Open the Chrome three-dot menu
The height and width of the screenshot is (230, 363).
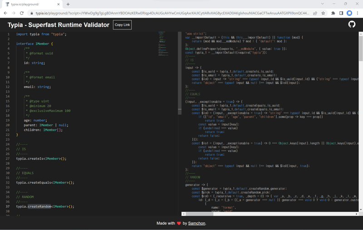coord(358,13)
